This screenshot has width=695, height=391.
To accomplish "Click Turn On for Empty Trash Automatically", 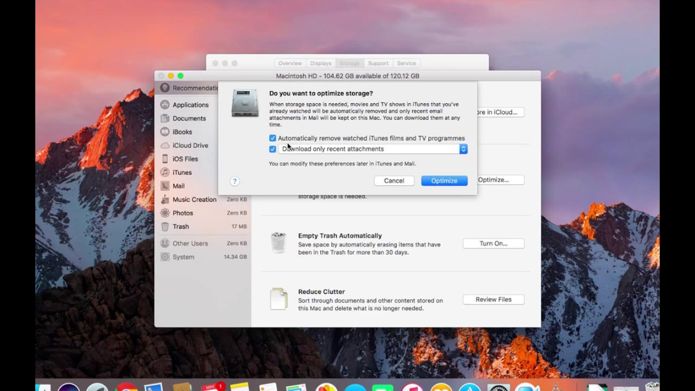I will tap(494, 244).
